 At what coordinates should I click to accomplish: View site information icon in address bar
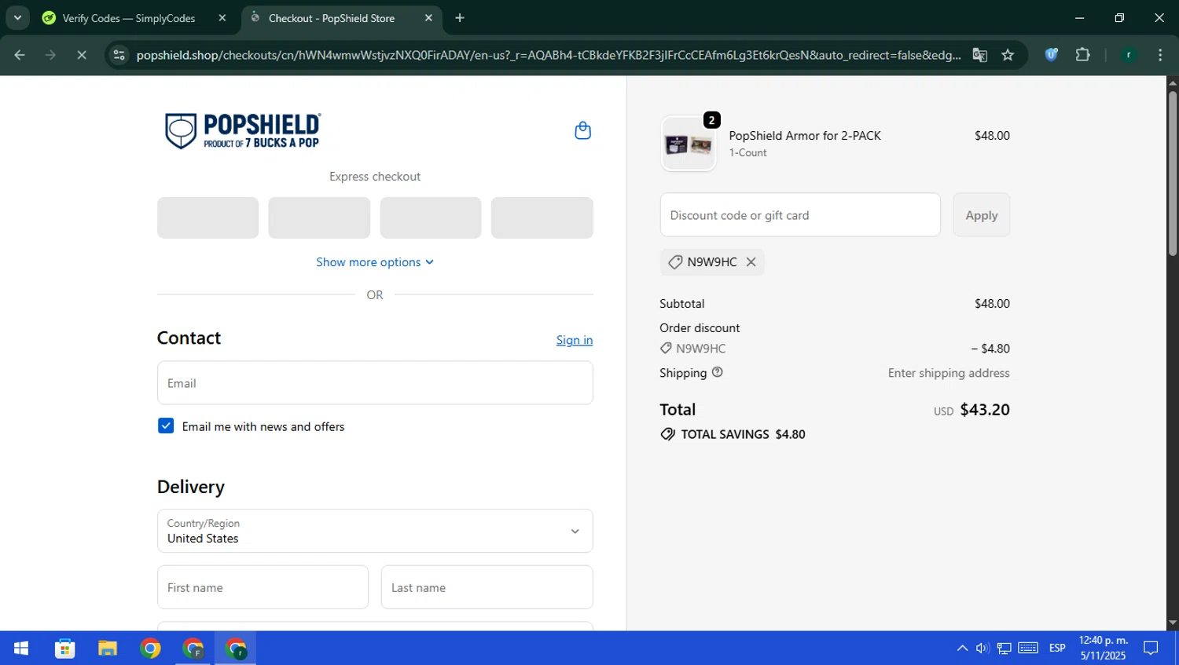119,55
